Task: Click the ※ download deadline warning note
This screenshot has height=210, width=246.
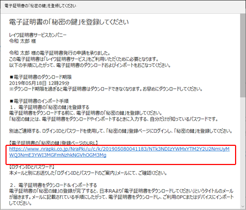Action: click(x=106, y=89)
